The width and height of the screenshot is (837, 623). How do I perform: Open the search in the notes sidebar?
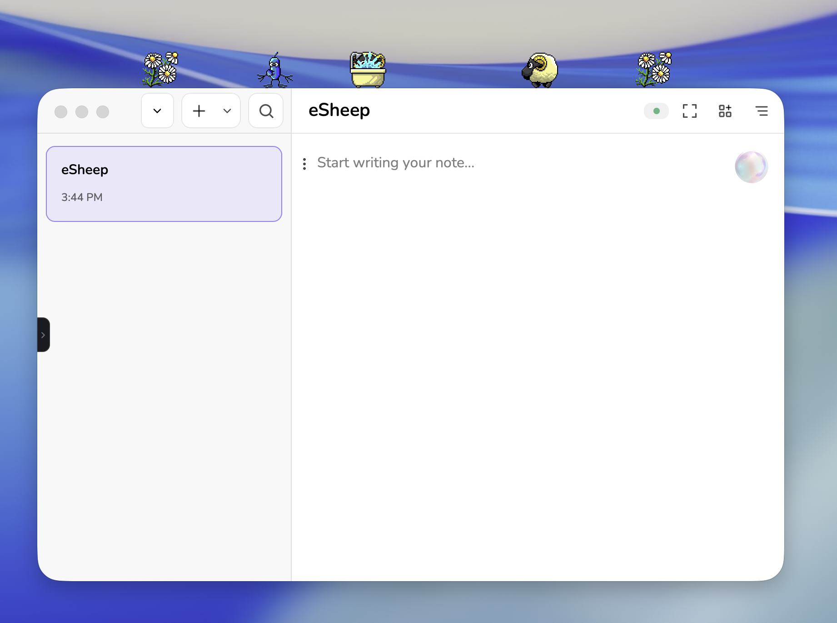pyautogui.click(x=266, y=111)
